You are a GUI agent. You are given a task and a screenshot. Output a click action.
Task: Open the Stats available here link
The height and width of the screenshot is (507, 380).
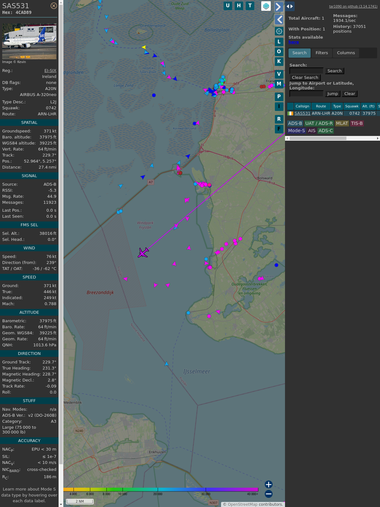294,42
